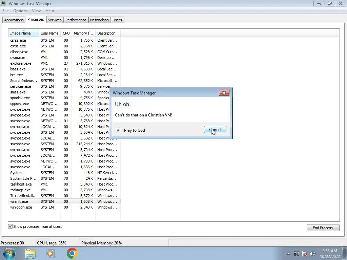The width and height of the screenshot is (347, 260).
Task: Sort by Memory column header
Action: 83,33
